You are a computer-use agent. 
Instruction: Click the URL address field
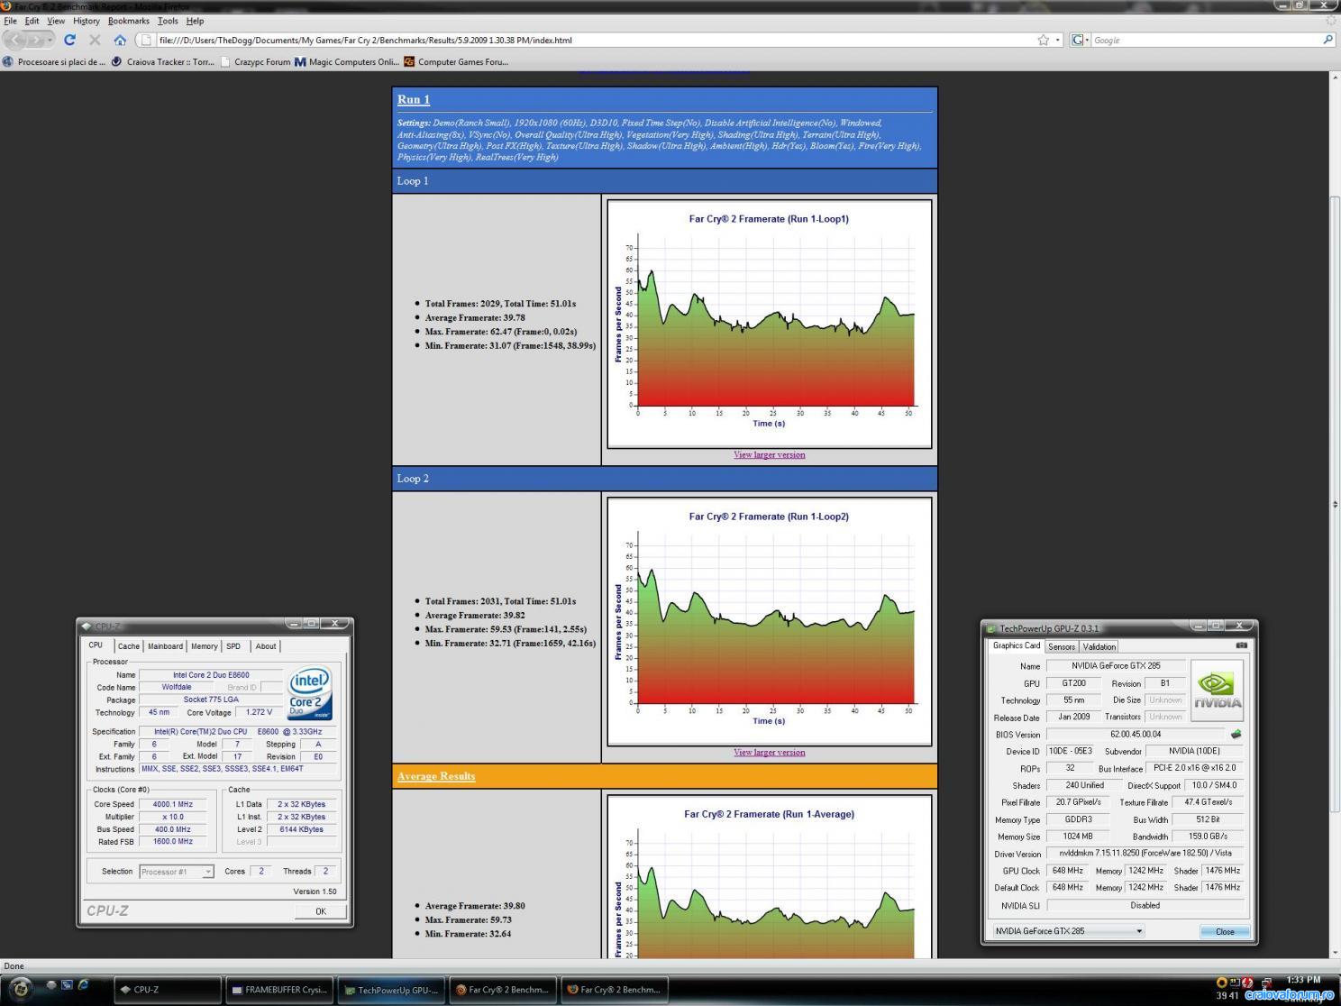(595, 40)
